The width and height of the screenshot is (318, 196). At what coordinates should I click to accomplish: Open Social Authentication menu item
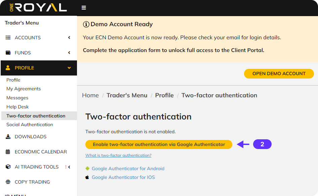point(30,125)
